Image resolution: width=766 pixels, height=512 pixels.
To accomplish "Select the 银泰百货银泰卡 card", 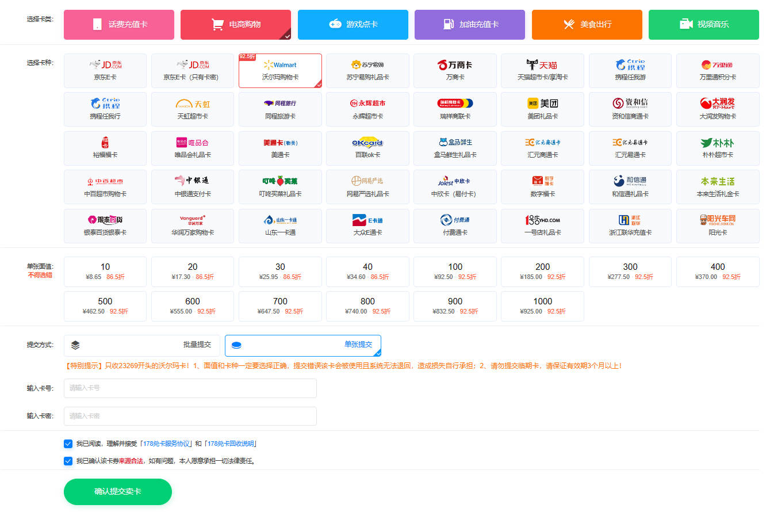I will 105,226.
